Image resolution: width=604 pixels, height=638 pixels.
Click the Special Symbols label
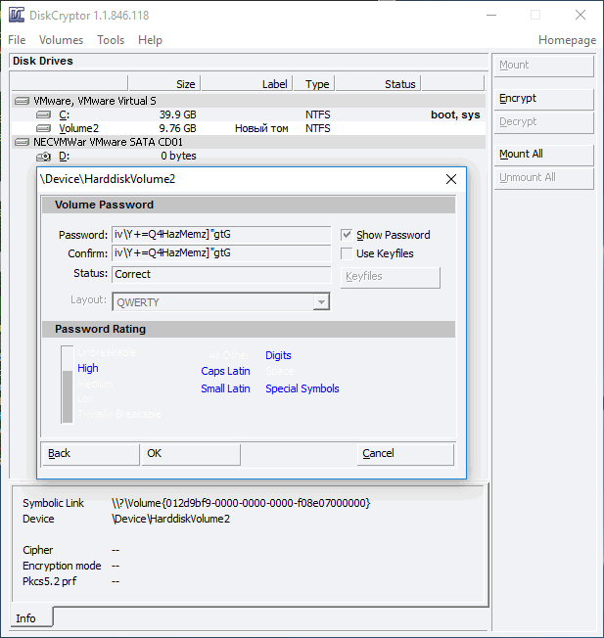[302, 388]
